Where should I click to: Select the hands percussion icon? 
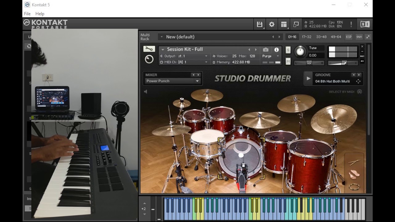(354, 175)
